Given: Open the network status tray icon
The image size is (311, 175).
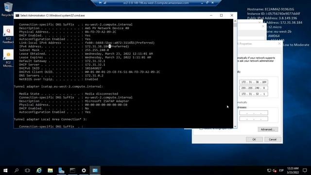Looking at the screenshot, I should tap(269, 171).
